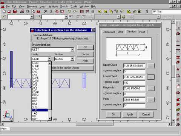
Task: Click the Redo arrow icon
Action: click(75, 11)
